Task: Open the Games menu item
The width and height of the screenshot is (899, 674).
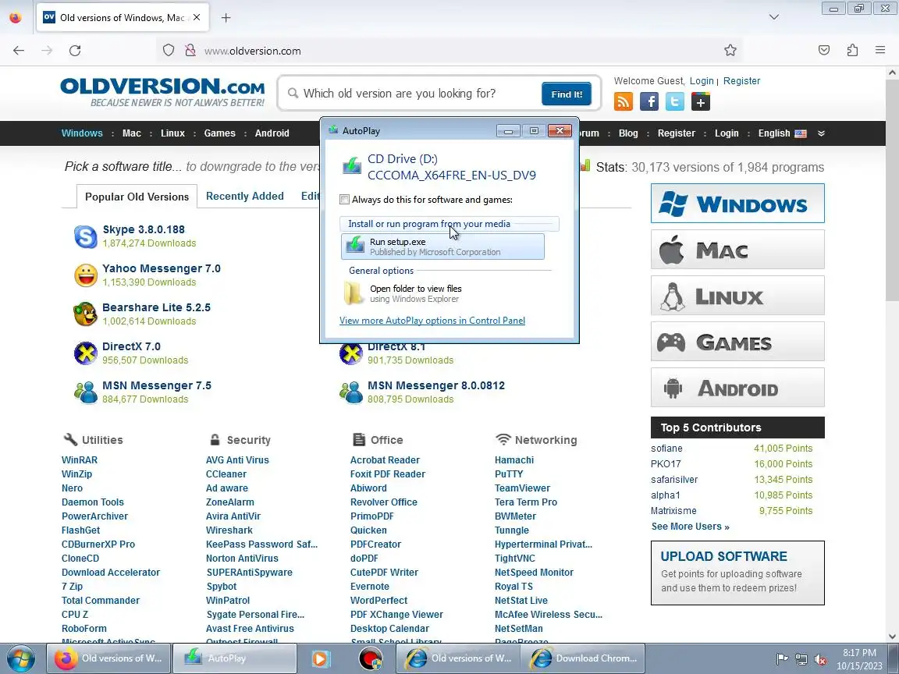Action: [x=219, y=133]
